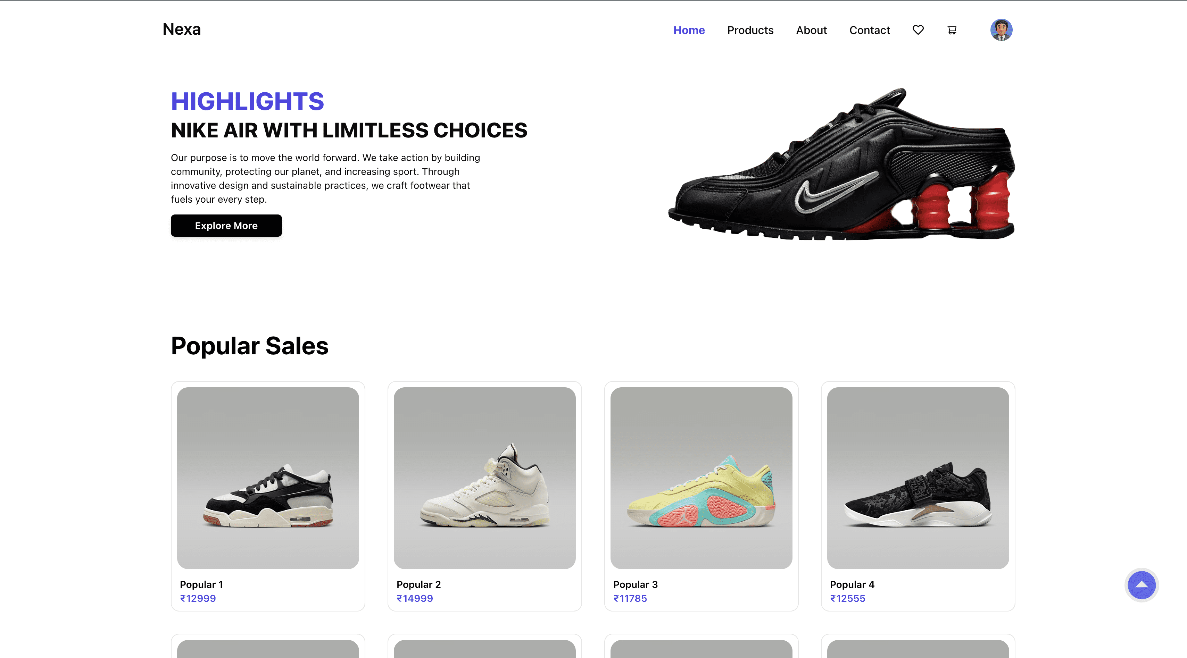Select the Popular 1 shoe image
The width and height of the screenshot is (1187, 658).
coord(268,478)
